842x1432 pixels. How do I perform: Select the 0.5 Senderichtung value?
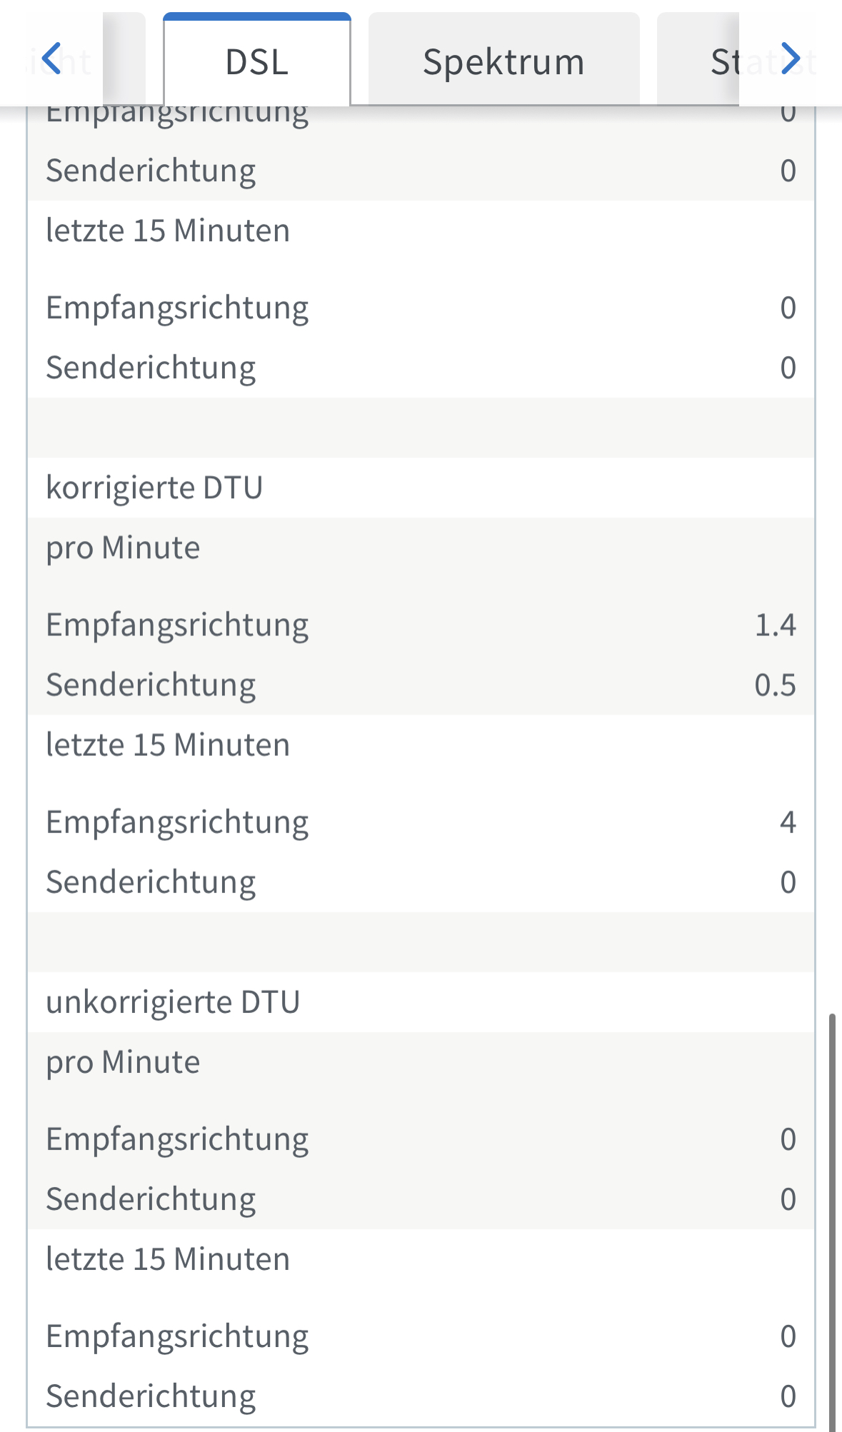(775, 685)
